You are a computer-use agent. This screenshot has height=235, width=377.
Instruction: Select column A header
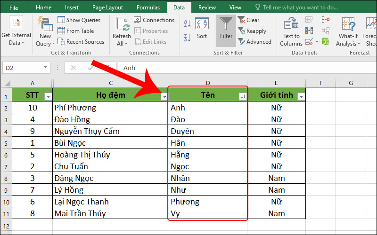32,83
